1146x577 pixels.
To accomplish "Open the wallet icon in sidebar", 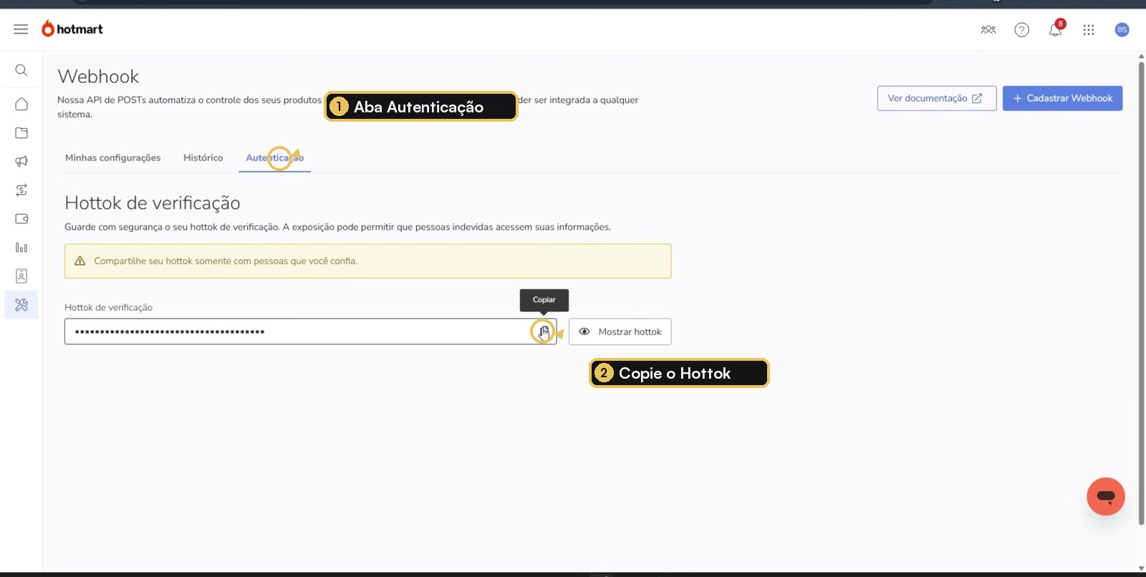I will tap(21, 219).
